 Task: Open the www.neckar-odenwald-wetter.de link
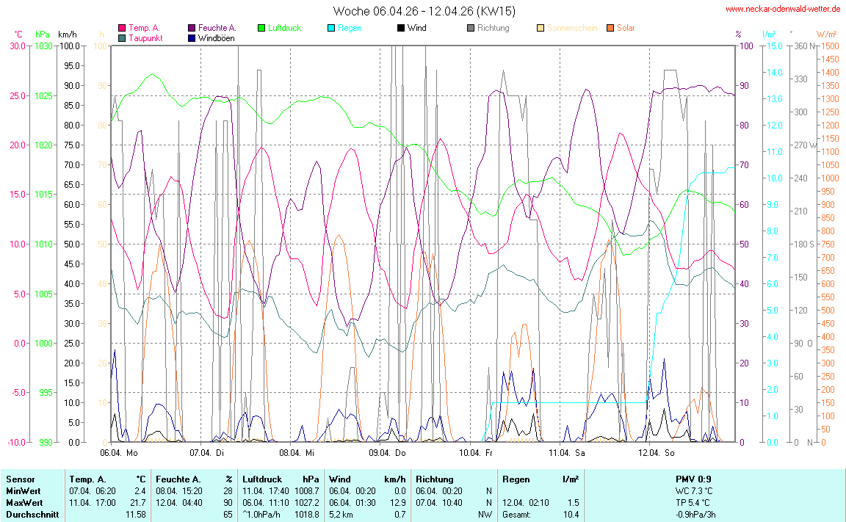click(x=783, y=10)
